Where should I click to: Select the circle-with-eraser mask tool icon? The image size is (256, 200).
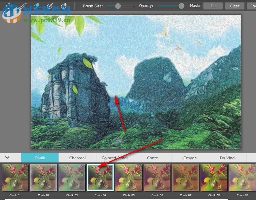tap(64, 6)
